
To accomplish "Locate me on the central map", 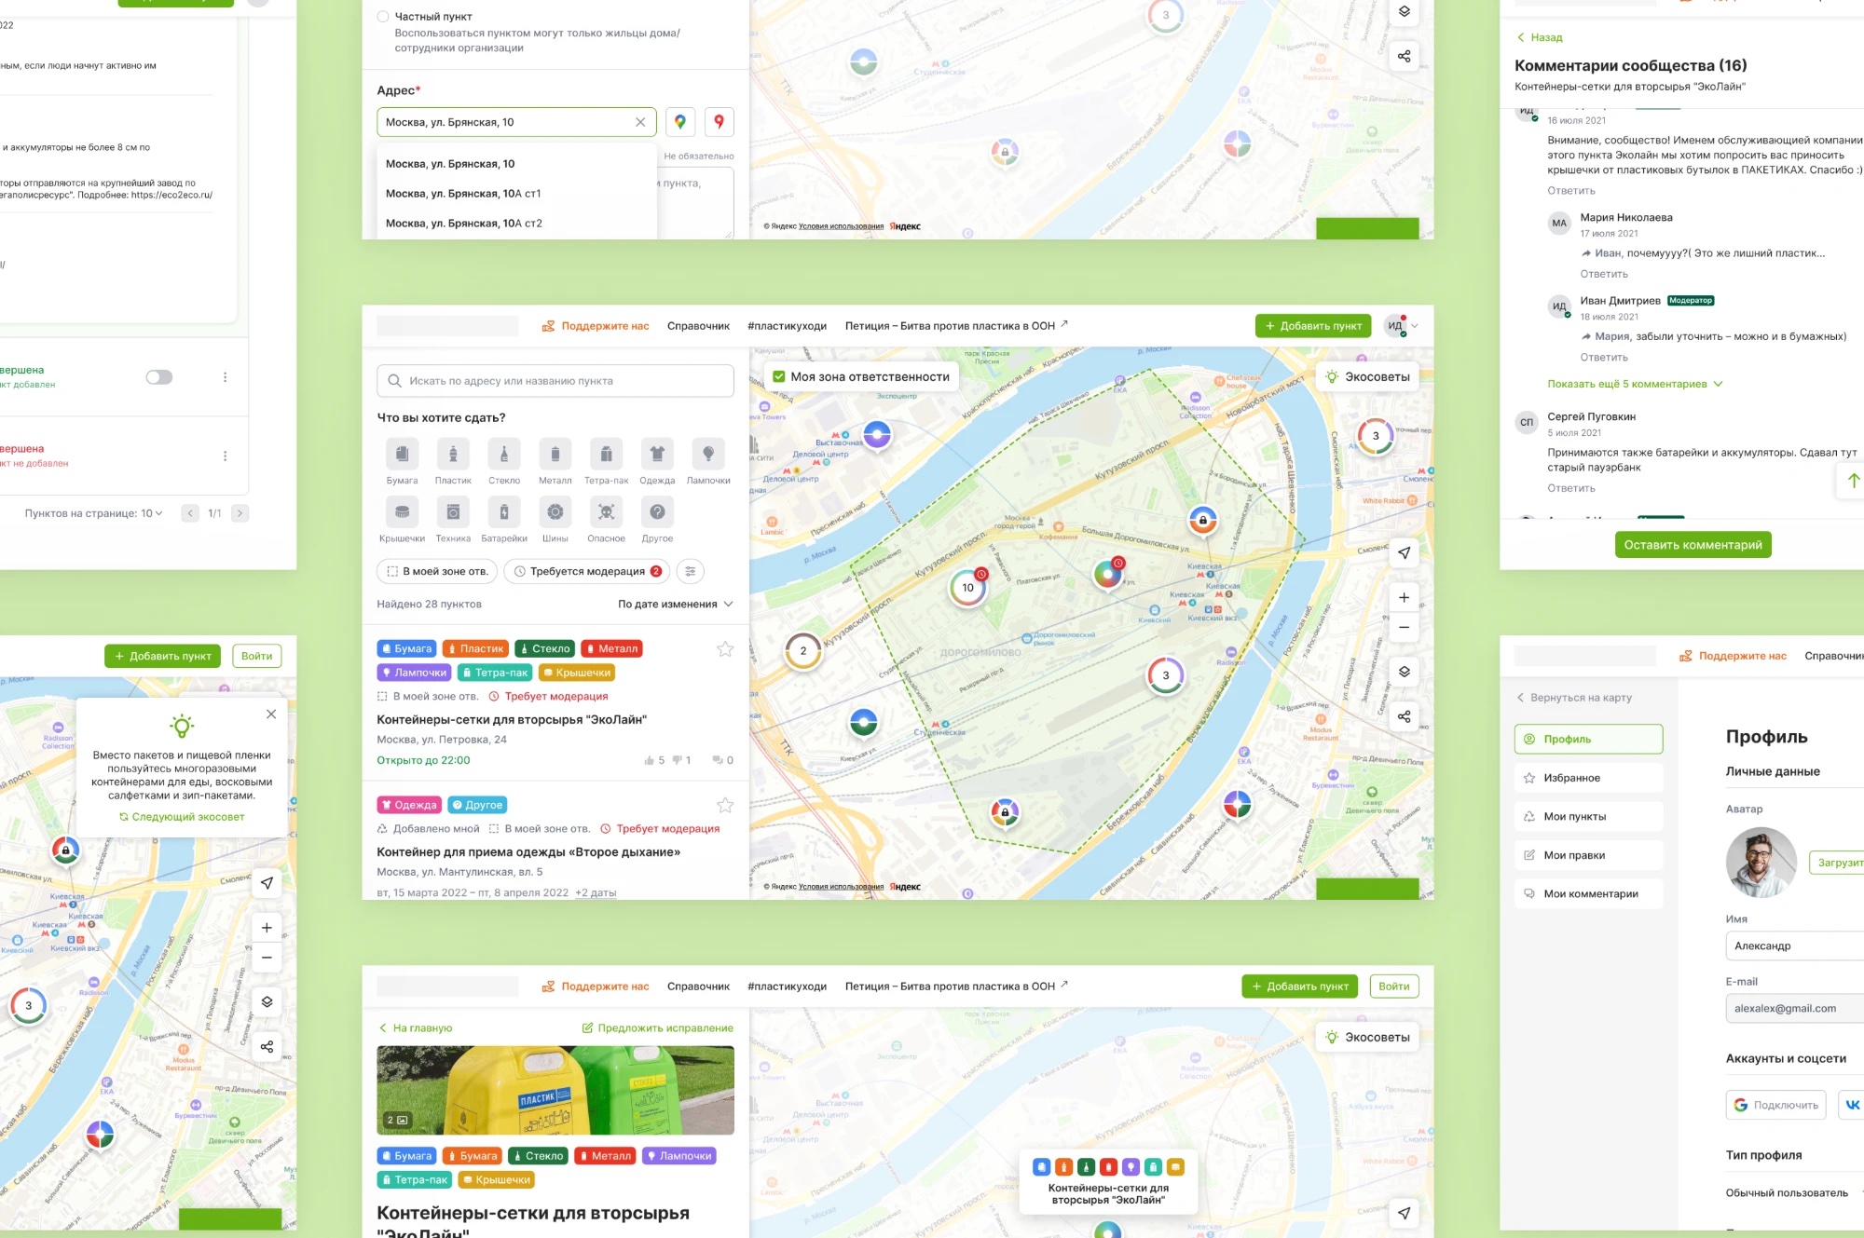I will [1404, 552].
